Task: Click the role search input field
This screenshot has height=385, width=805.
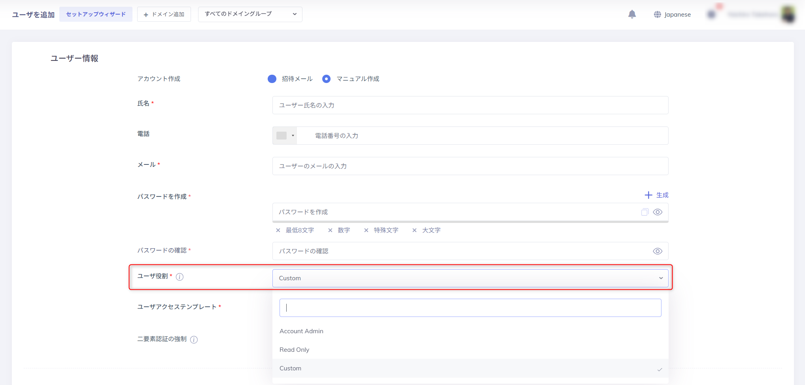Action: (x=470, y=308)
